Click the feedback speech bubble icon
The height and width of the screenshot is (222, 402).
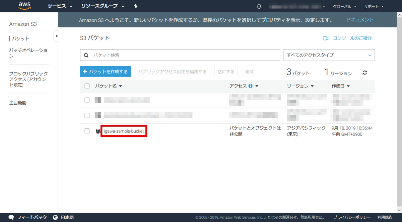[x=11, y=217]
